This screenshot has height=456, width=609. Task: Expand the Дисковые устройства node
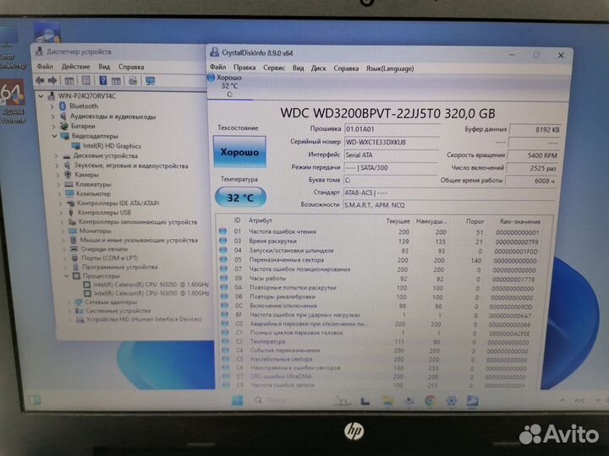click(57, 156)
